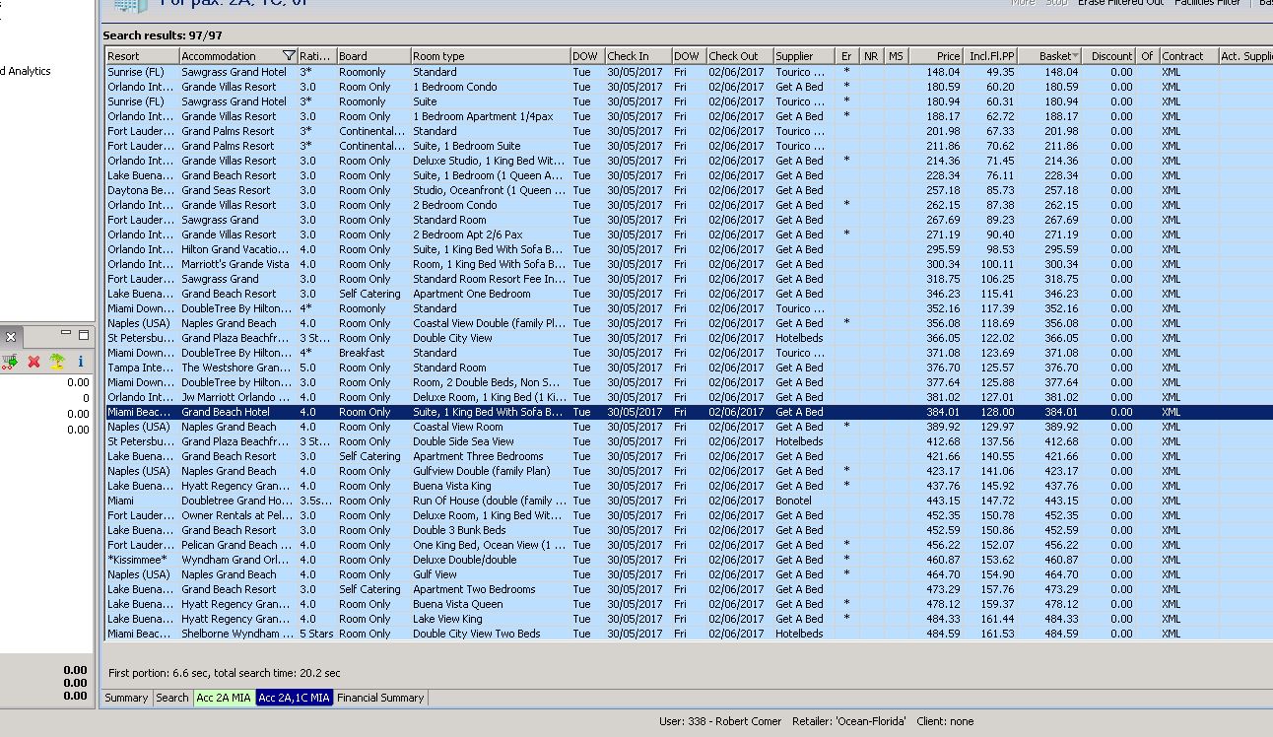Click the MS column header
This screenshot has width=1273, height=737.
(895, 56)
